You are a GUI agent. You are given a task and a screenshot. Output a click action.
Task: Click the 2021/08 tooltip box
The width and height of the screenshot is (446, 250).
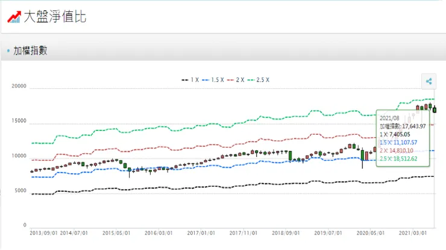(404, 138)
